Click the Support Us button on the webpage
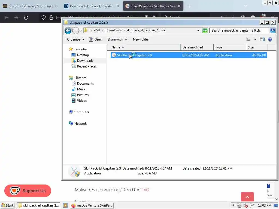This screenshot has width=279, height=209. (x=28, y=191)
